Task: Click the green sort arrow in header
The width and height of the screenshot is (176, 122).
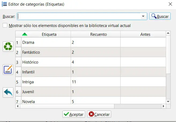Action: click(24, 34)
